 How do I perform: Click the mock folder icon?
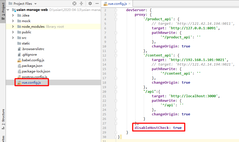[x=19, y=21]
